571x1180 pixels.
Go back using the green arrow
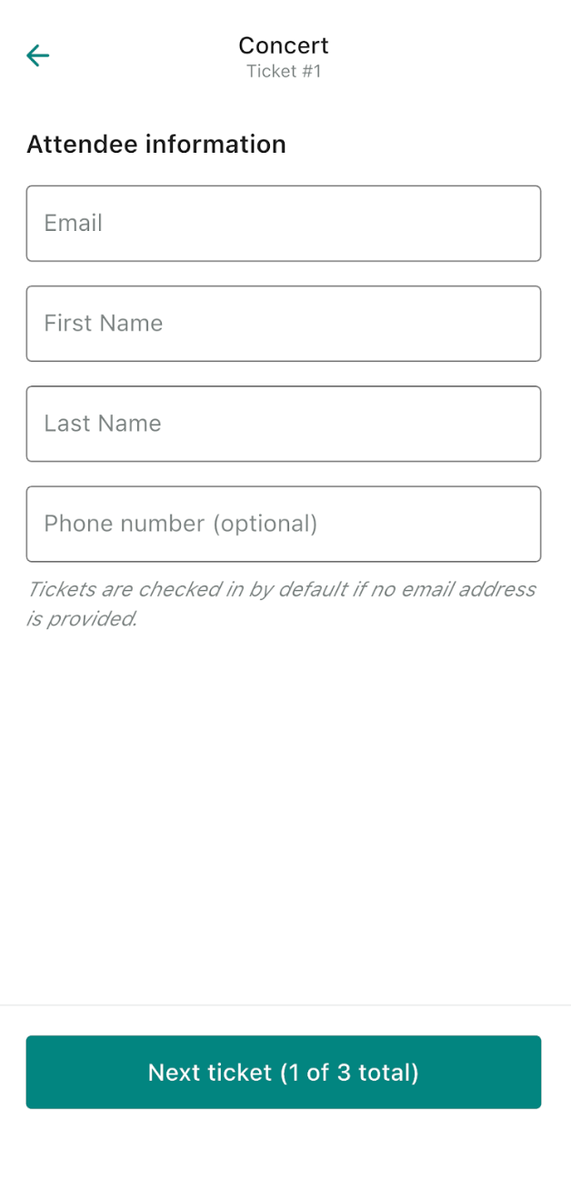coord(37,55)
